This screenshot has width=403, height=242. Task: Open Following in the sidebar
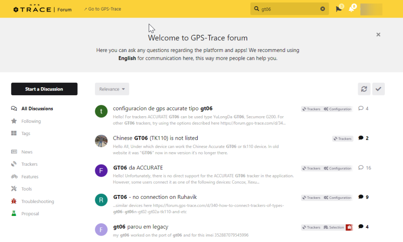pyautogui.click(x=31, y=121)
